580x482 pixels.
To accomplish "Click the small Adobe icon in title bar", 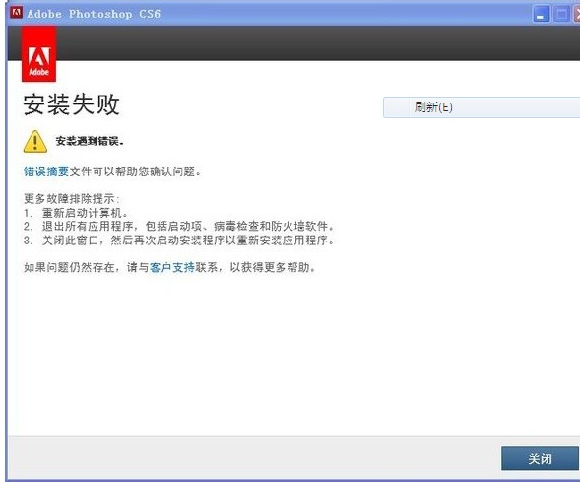I will pos(16,13).
